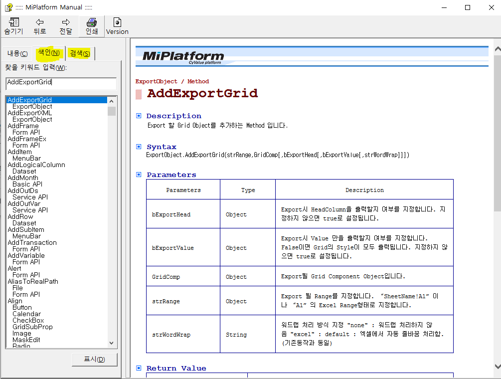
Task: Select AliasToRealPath index entry
Action: 33,282
